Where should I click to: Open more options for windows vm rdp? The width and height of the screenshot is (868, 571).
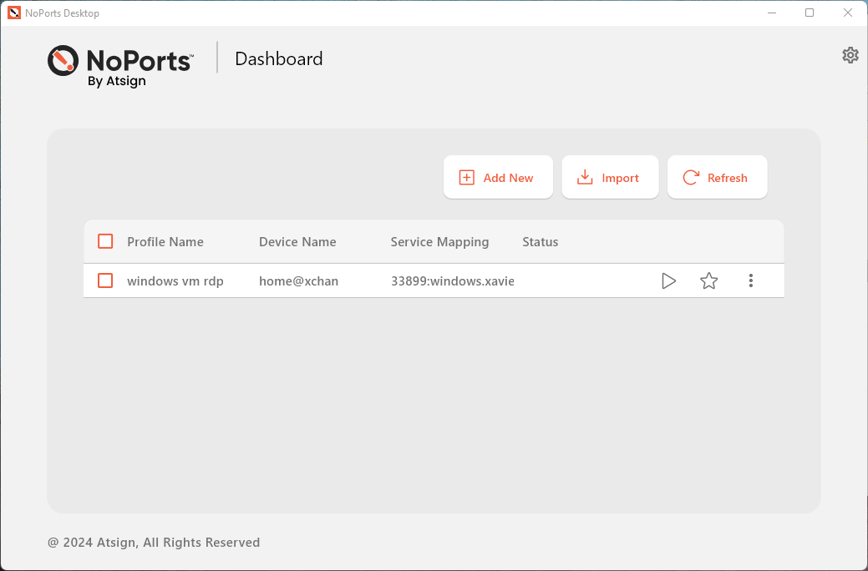click(751, 280)
